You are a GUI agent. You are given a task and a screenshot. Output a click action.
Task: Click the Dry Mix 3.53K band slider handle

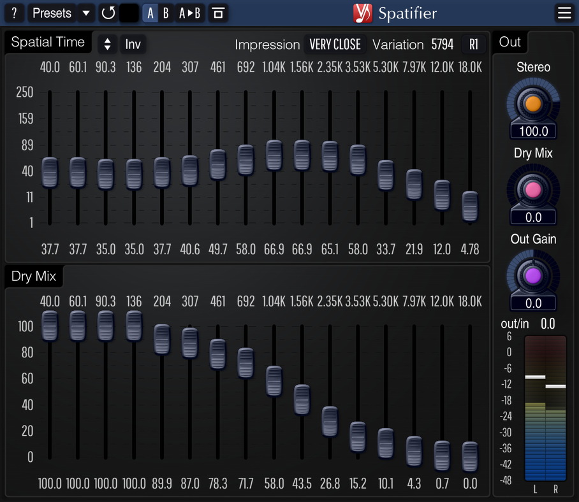click(358, 437)
